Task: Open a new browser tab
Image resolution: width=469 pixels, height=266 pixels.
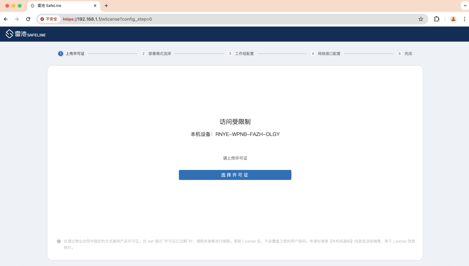Action: (x=106, y=6)
